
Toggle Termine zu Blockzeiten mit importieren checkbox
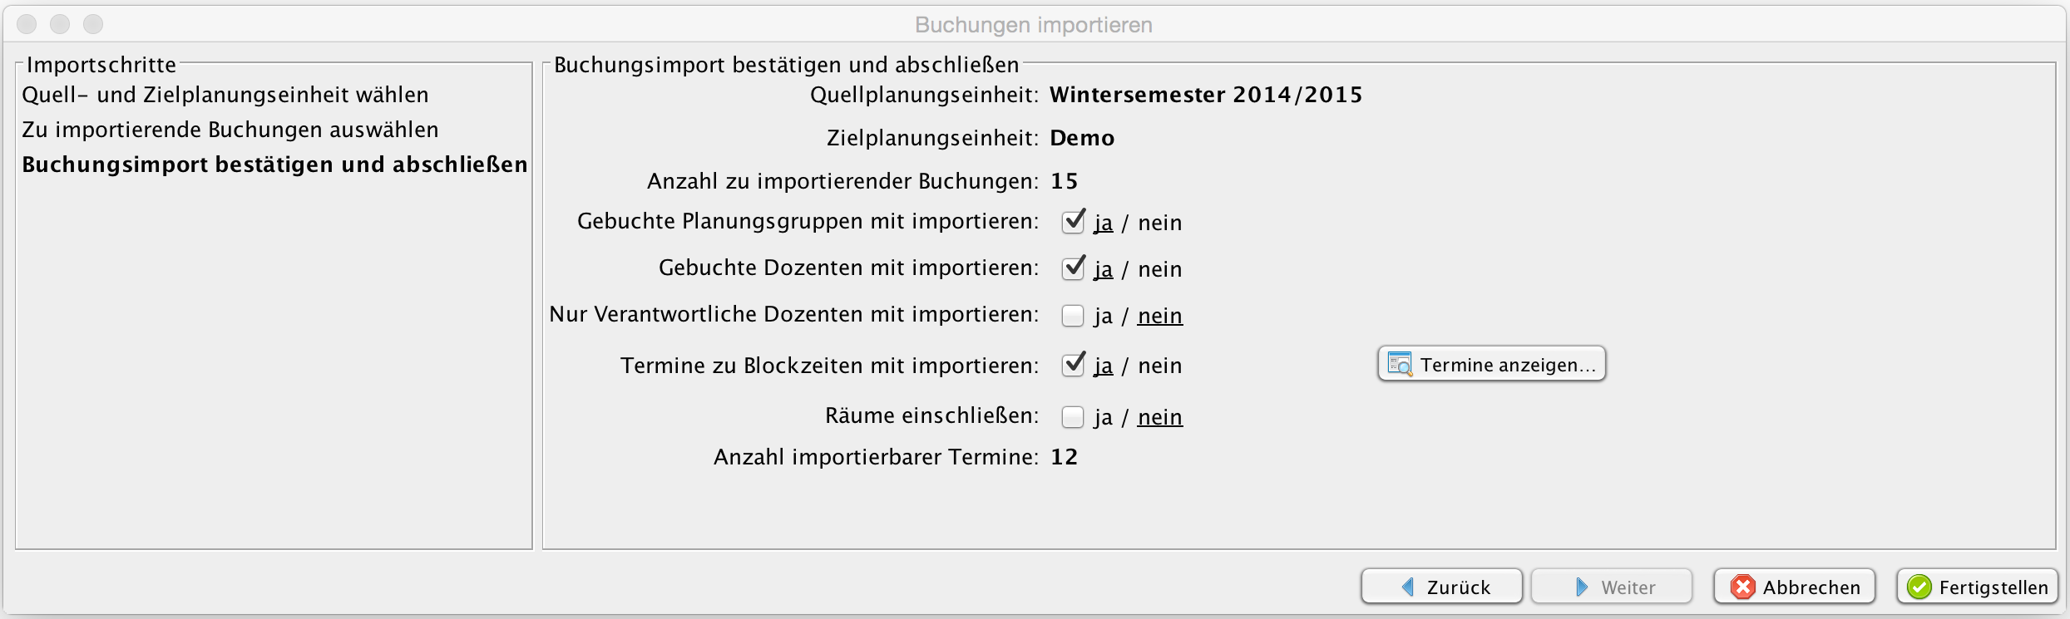coord(1073,365)
